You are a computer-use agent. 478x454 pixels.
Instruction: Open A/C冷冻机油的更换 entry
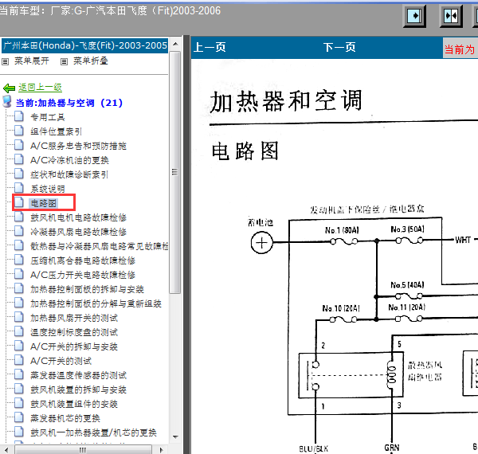pos(69,160)
